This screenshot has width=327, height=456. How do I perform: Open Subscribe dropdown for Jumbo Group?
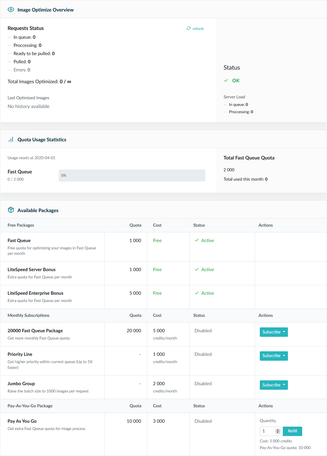(274, 385)
